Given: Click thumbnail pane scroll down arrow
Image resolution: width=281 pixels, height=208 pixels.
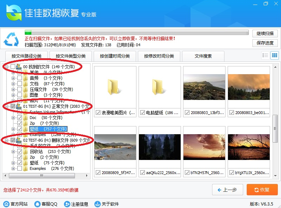Looking at the screenshot, I should tap(275, 176).
